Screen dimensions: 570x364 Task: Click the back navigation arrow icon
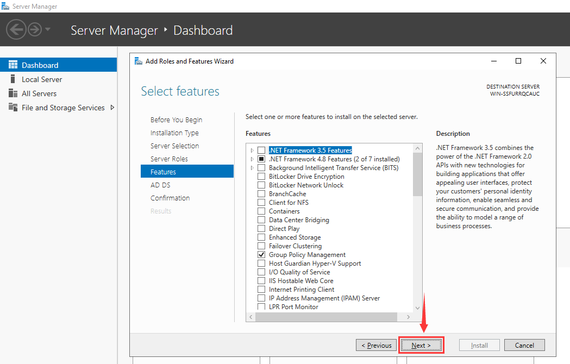(16, 29)
